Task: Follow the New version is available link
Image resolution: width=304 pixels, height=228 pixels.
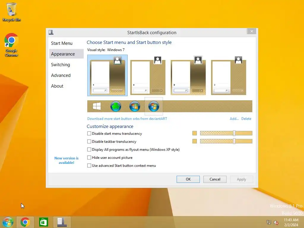Action: pos(66,160)
